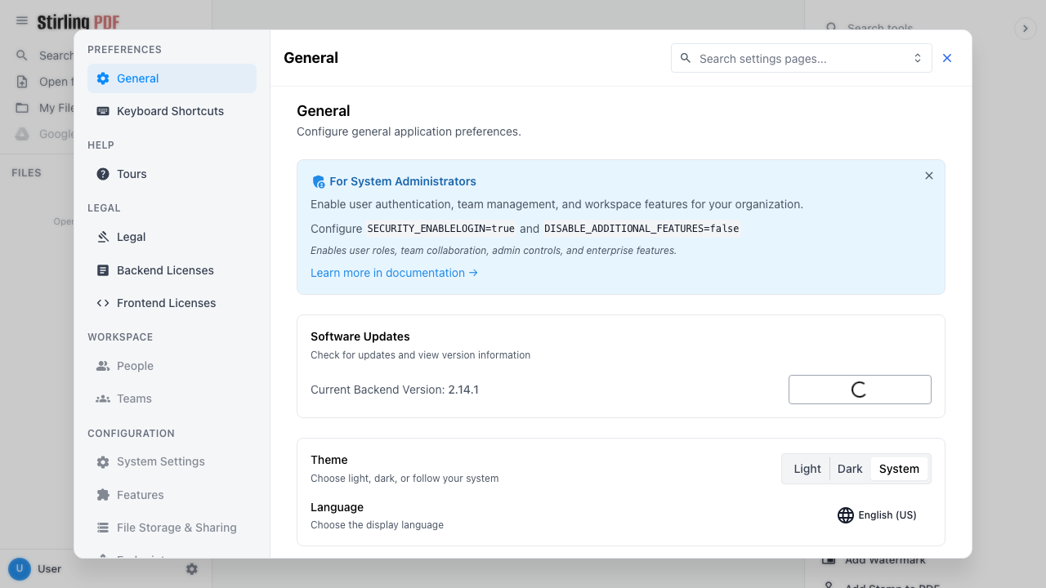Image resolution: width=1046 pixels, height=588 pixels.
Task: Click the Current Backend Version 2.14.1 text
Action: click(395, 390)
